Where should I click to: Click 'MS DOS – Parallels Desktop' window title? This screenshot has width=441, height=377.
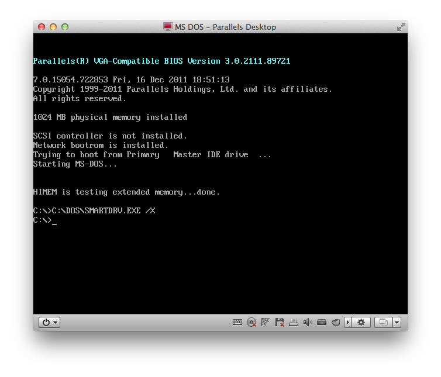click(x=225, y=27)
